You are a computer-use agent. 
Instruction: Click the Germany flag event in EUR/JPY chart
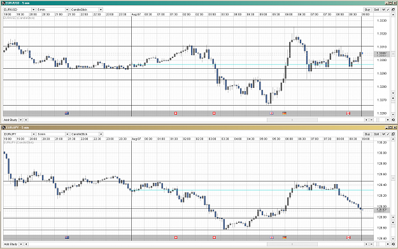coord(284,238)
